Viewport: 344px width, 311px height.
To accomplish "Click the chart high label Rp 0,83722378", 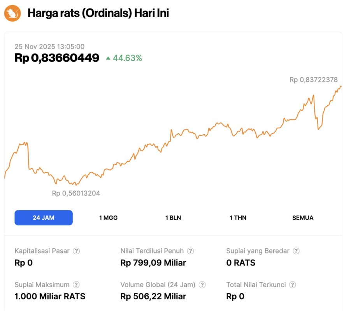I will pos(313,80).
